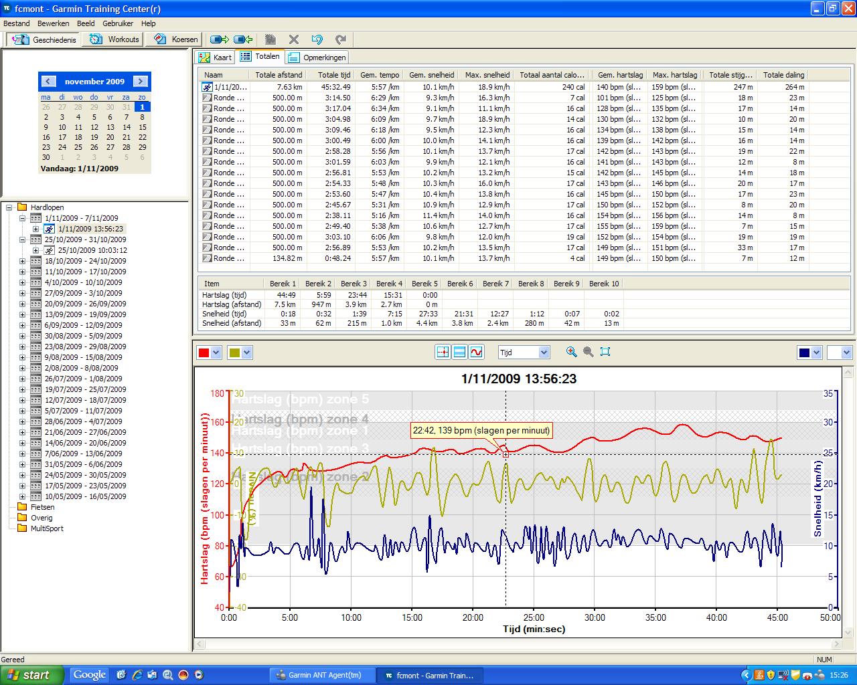The width and height of the screenshot is (857, 685).
Task: Click the undo arrow toolbar icon
Action: coord(317,39)
